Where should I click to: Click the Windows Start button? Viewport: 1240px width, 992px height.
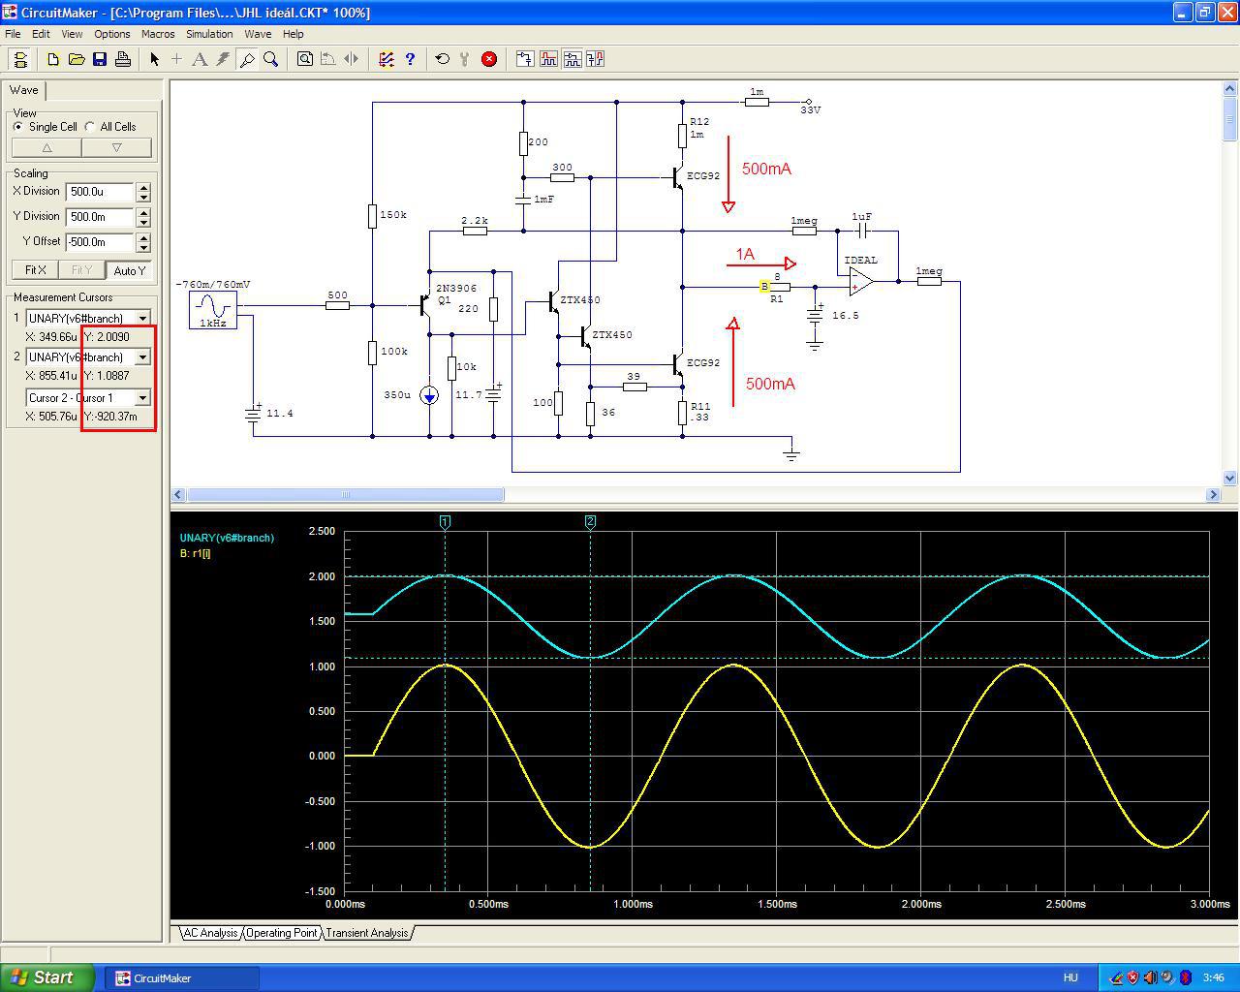pos(47,977)
